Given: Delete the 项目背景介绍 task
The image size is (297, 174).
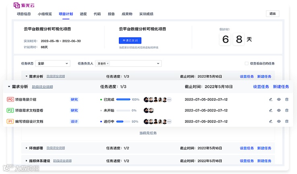Looking at the screenshot, I should [287, 99].
